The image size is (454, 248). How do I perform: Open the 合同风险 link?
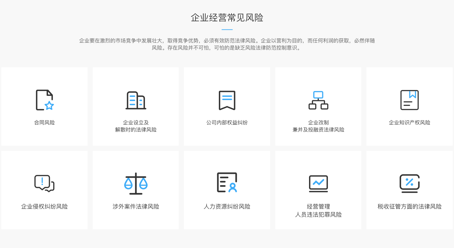pos(44,123)
